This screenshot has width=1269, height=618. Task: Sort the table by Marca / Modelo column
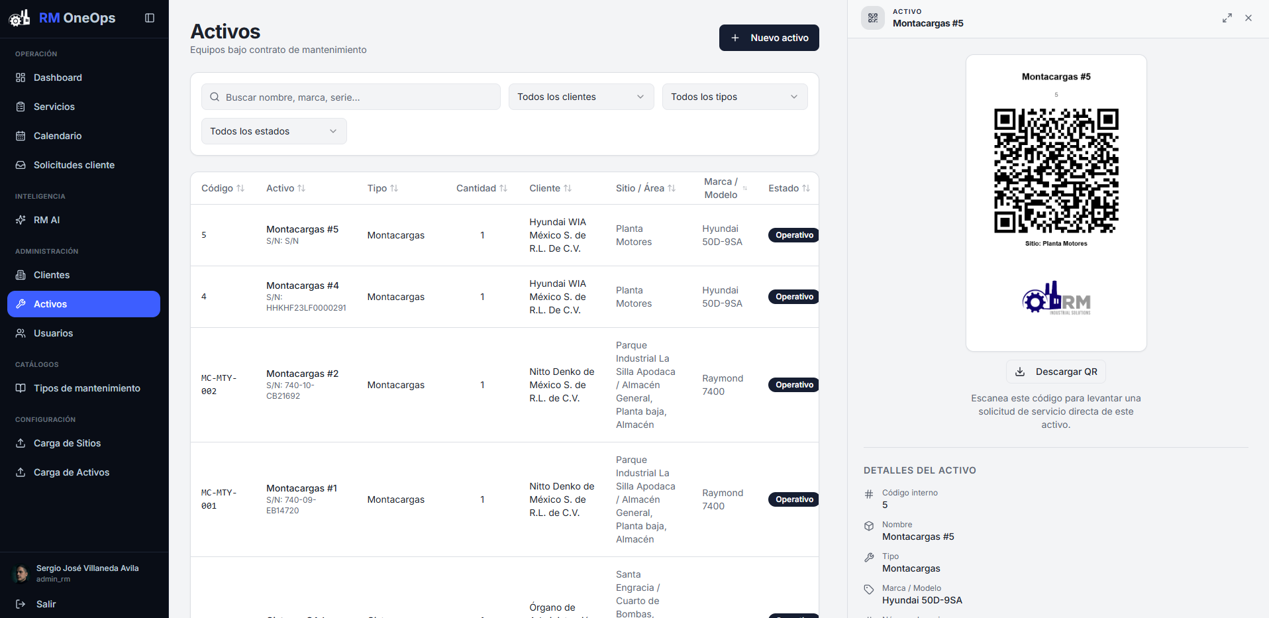(x=725, y=188)
